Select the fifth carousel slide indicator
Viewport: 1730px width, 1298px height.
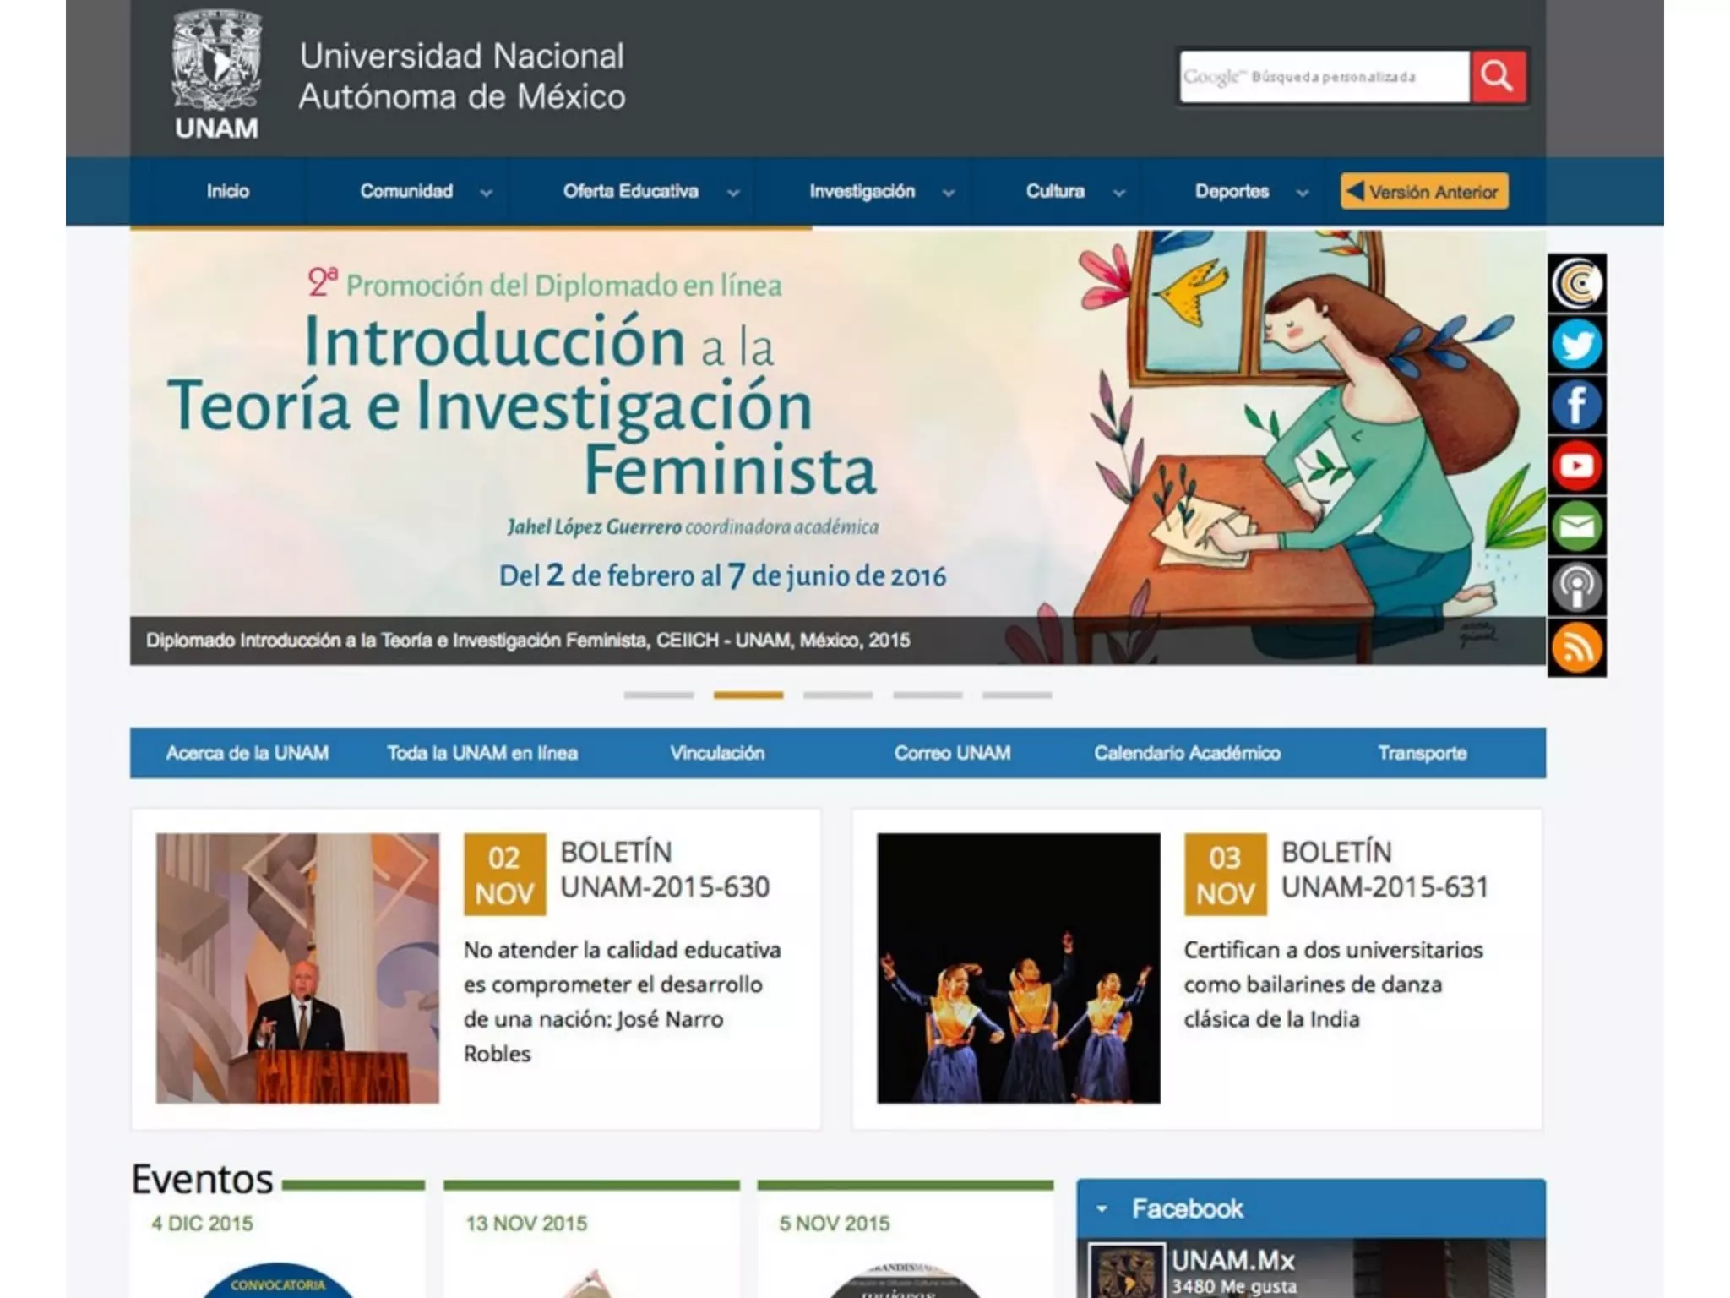1016,695
